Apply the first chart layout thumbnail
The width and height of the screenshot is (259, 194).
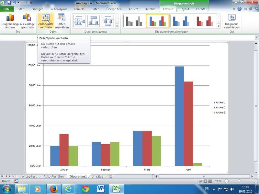(79, 21)
